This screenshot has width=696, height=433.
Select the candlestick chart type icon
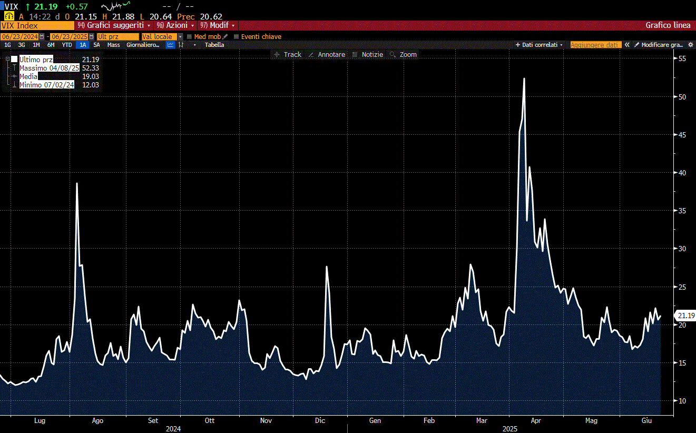tap(181, 45)
